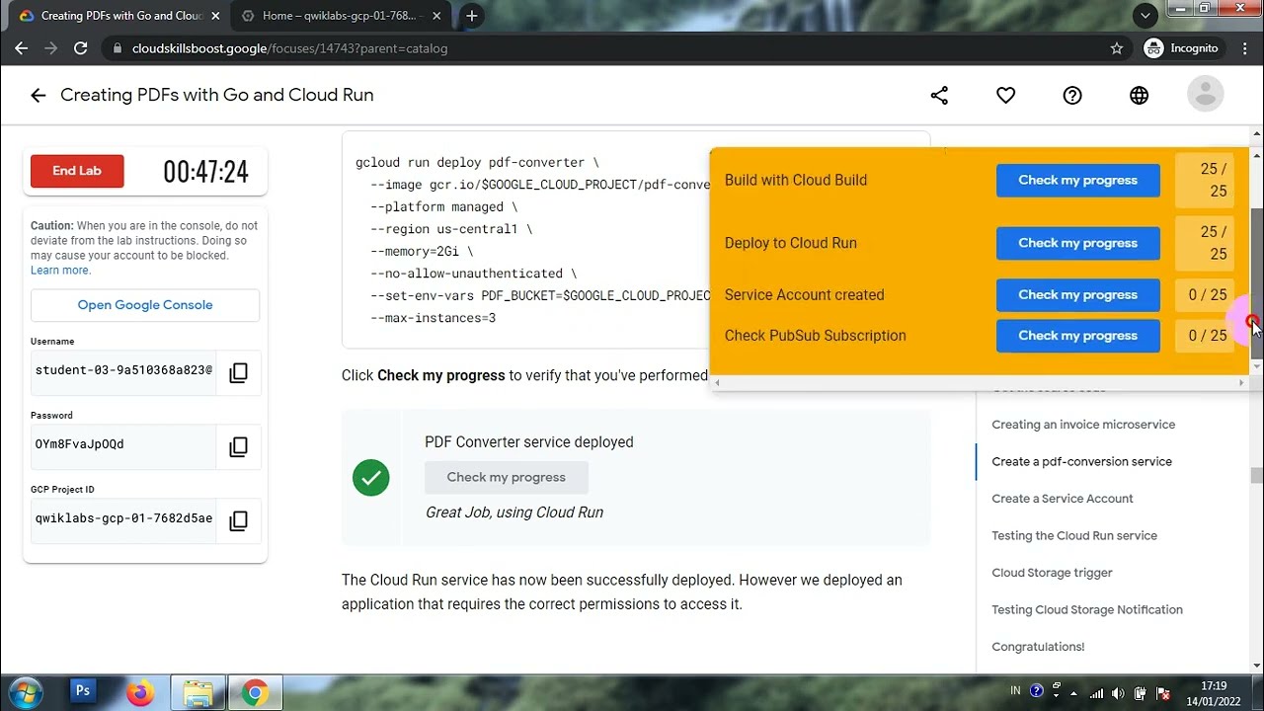Jump to Create a pdf-conversion service

(x=1081, y=461)
